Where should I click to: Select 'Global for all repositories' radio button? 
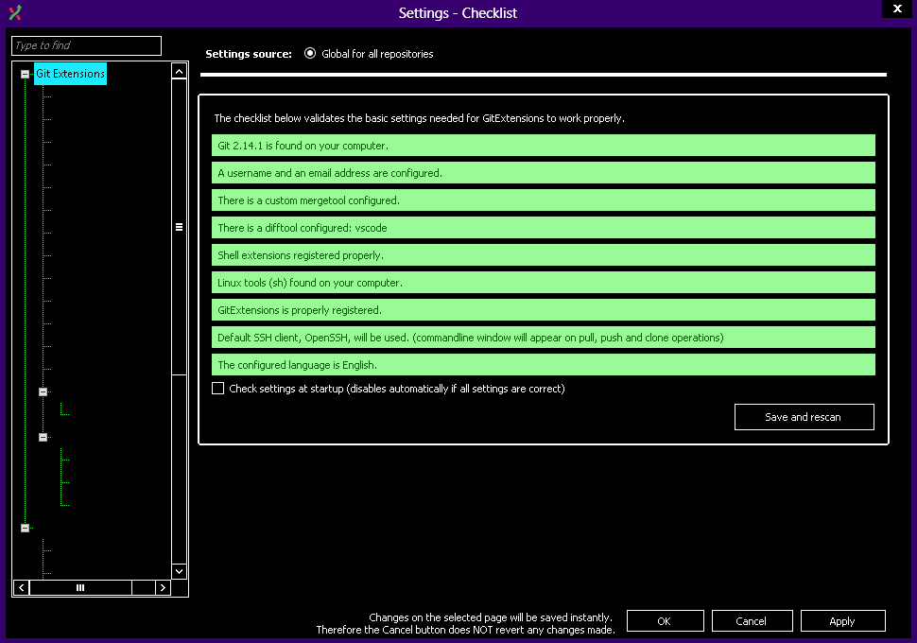point(310,53)
